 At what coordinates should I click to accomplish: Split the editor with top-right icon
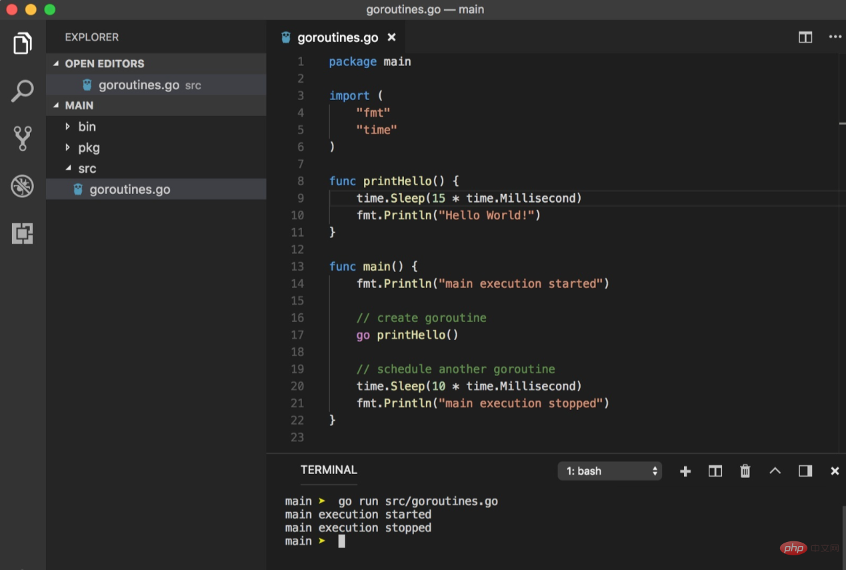(x=805, y=37)
